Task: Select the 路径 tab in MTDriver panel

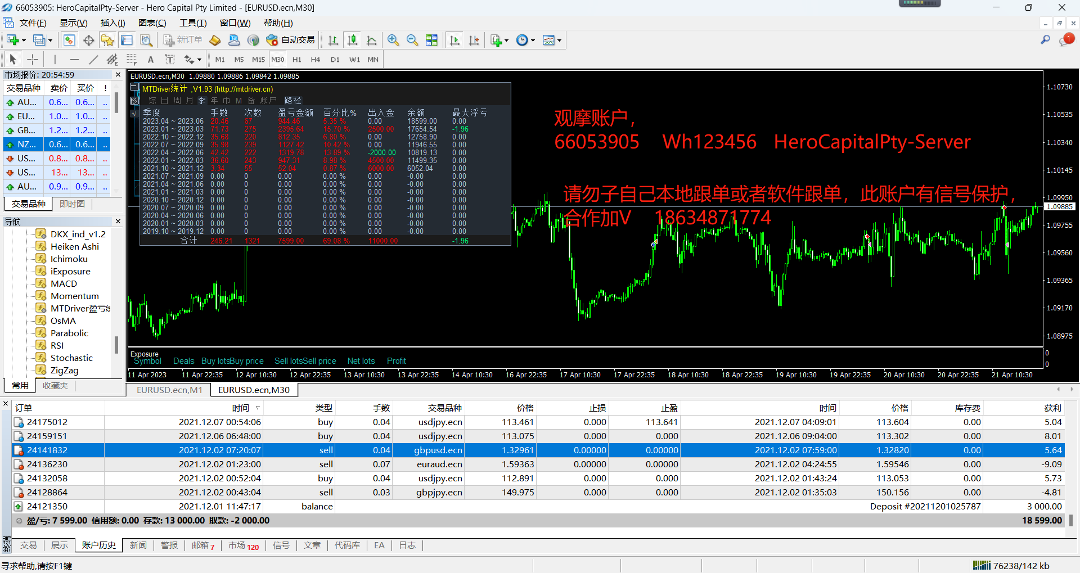Action: pyautogui.click(x=292, y=101)
